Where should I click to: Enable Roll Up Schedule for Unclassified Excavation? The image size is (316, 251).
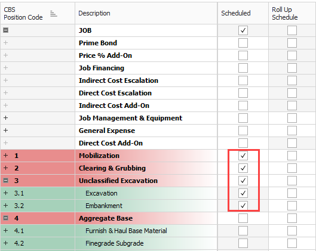(292, 181)
